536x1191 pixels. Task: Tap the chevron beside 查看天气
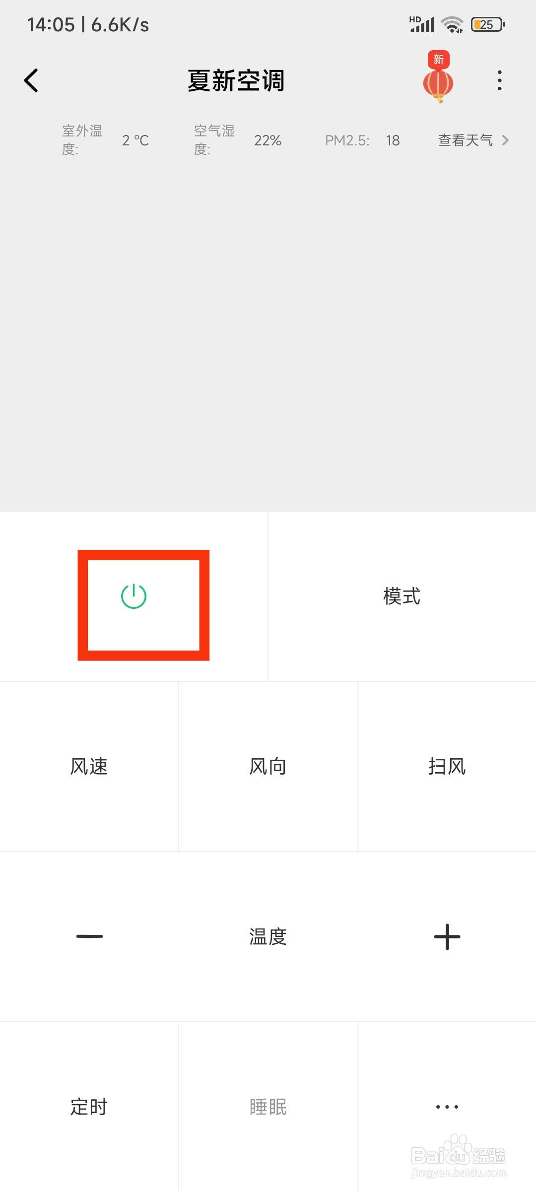[505, 140]
